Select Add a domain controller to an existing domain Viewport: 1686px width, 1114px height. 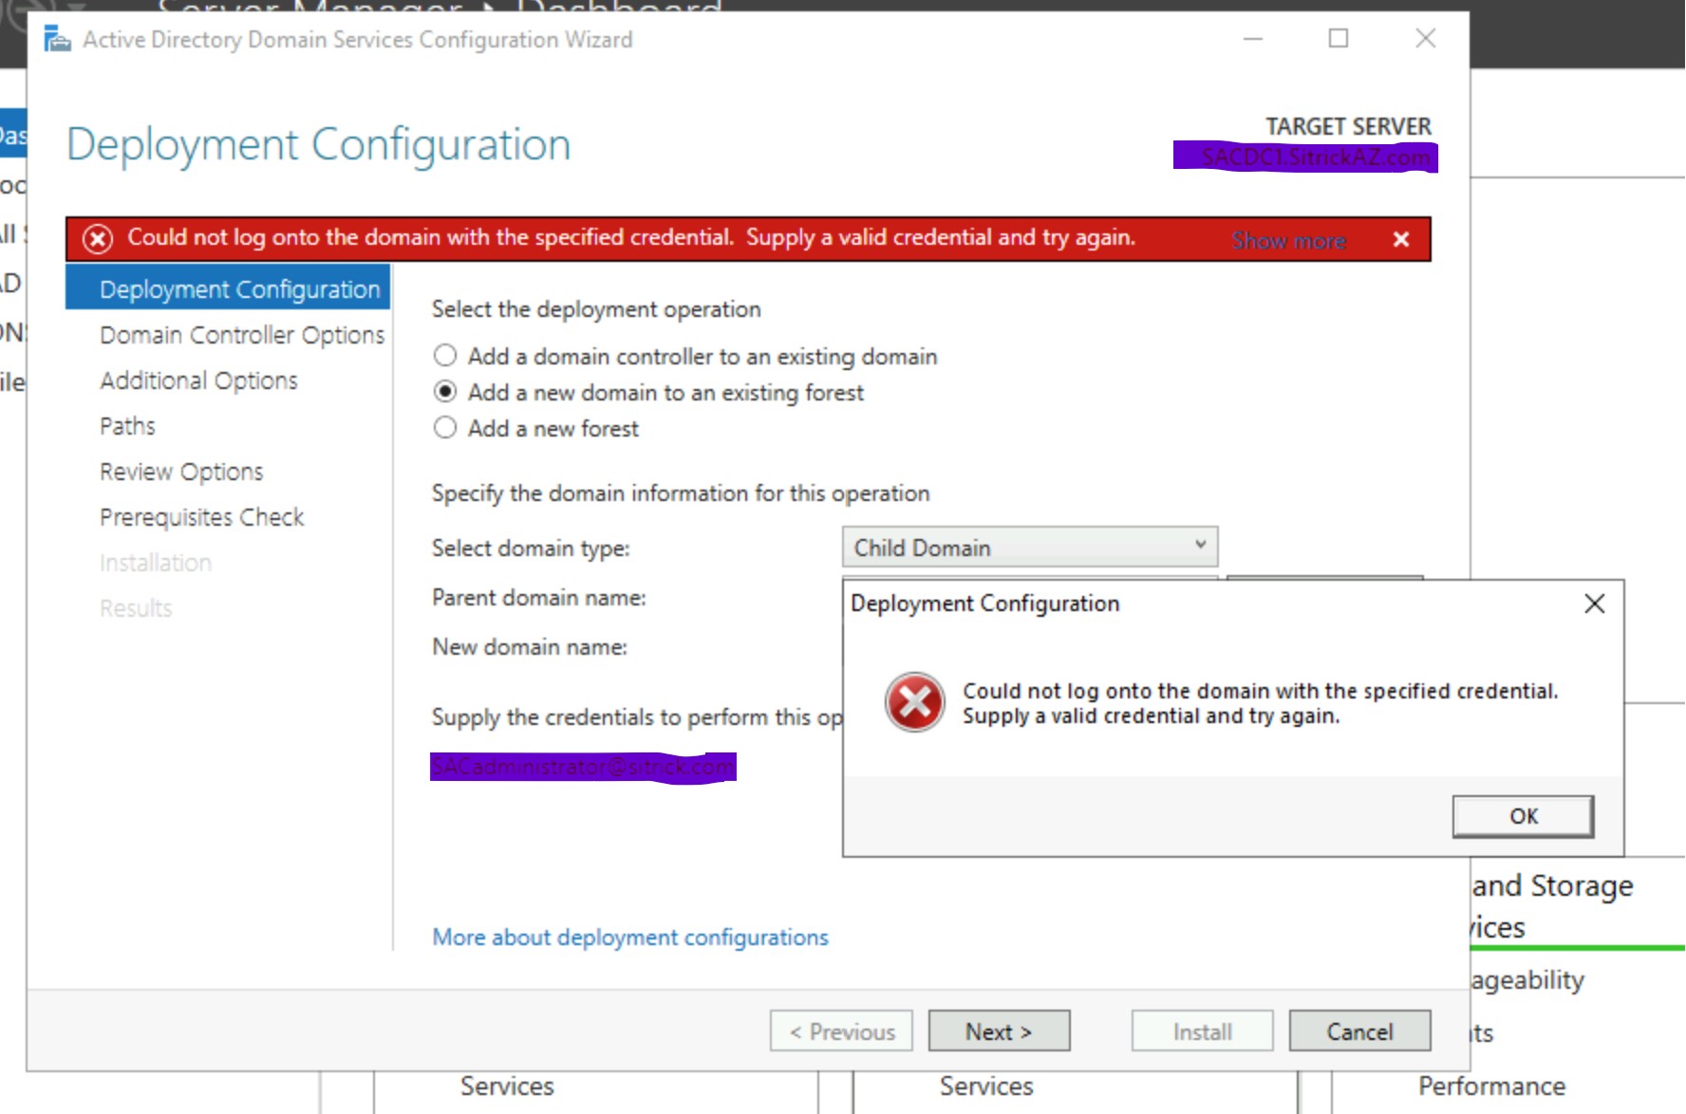point(444,355)
